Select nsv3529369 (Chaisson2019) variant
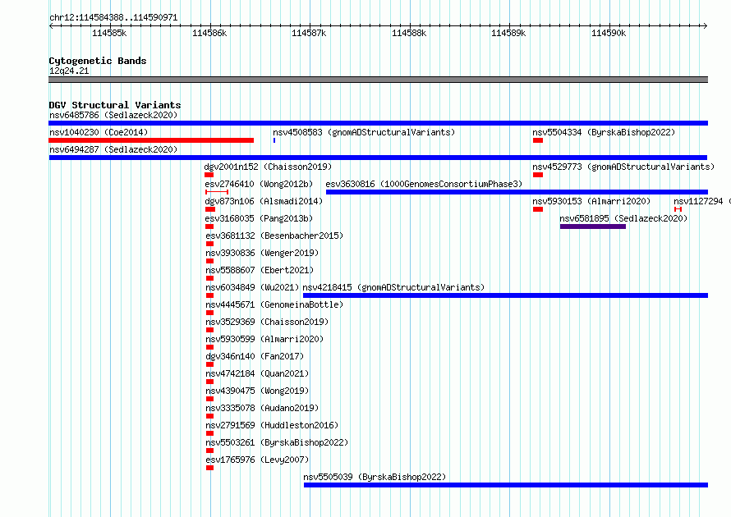 pos(267,322)
